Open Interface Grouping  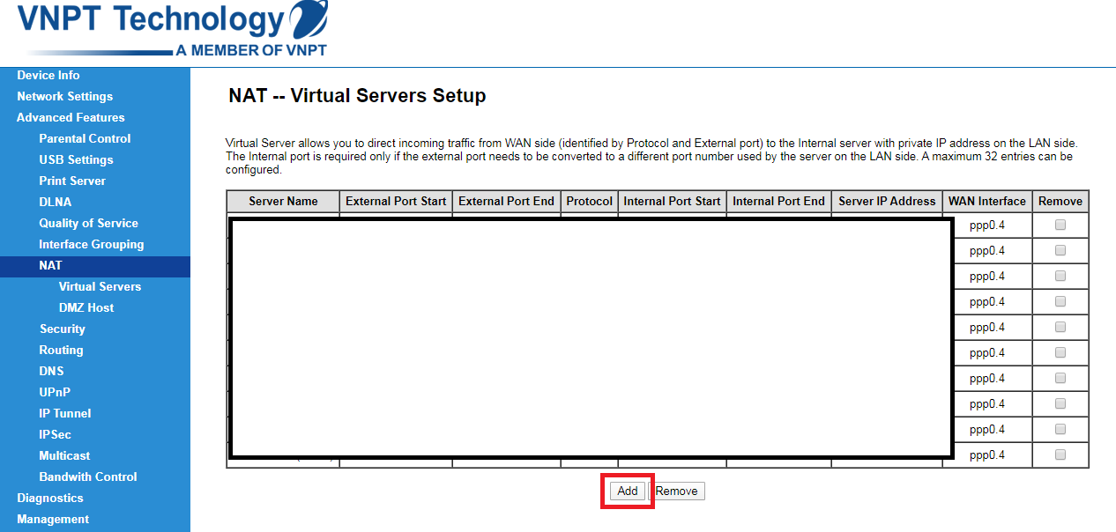coord(91,244)
